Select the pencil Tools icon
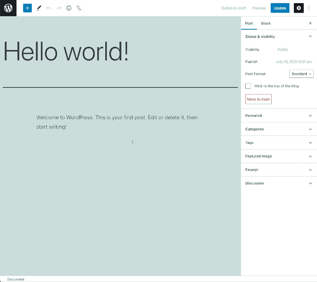Image resolution: width=317 pixels, height=282 pixels. coord(39,8)
